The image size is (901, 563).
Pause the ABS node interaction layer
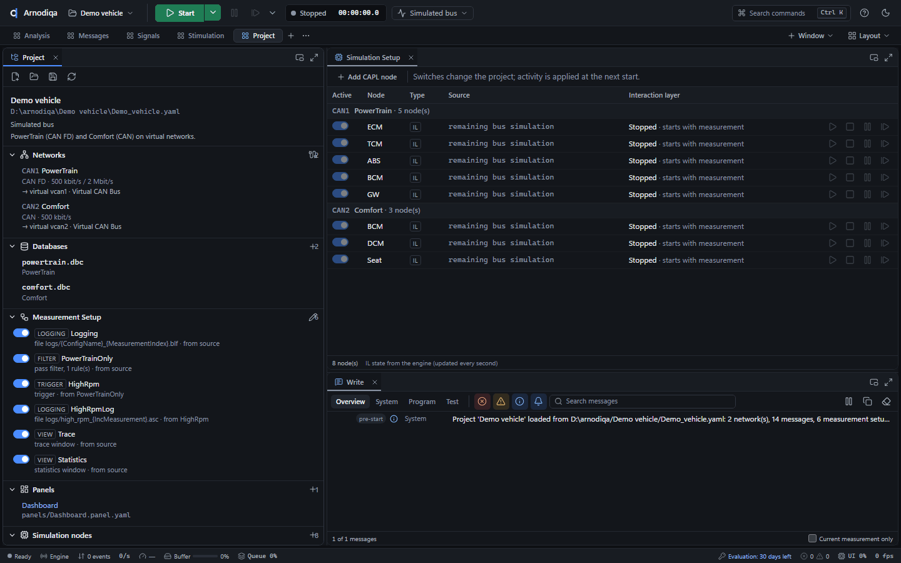[868, 161]
